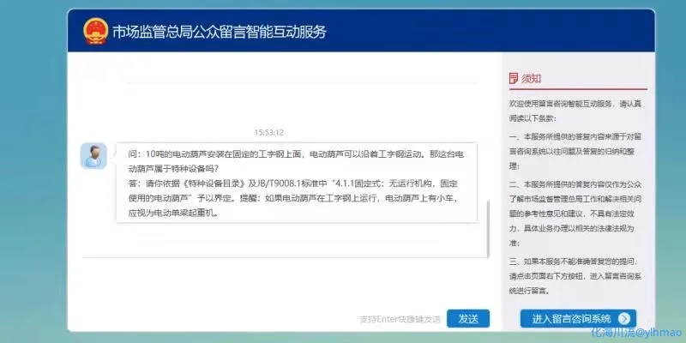Focus the message input box showing 支持Enter快捷键发送
This screenshot has height=343, width=686.
[257, 318]
